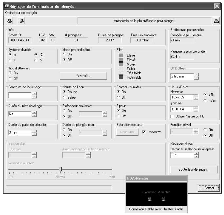
Task: Click the battery autonomy status message
Action: pos(144,21)
